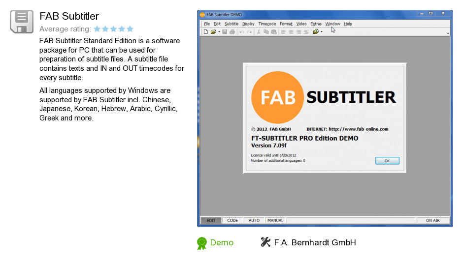Click the F.A. Bernhardt GmbH developer link
Screen dimensions: 463x265
tap(315, 242)
